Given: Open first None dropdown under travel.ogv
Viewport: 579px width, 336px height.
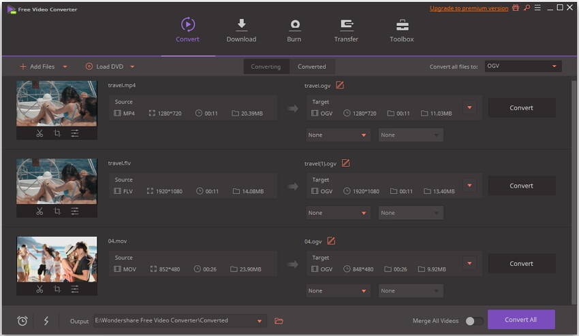Looking at the screenshot, I should [337, 135].
